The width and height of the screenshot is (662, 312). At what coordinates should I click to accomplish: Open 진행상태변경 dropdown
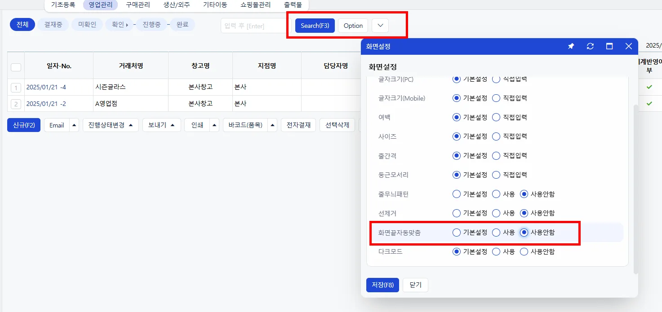coord(111,125)
